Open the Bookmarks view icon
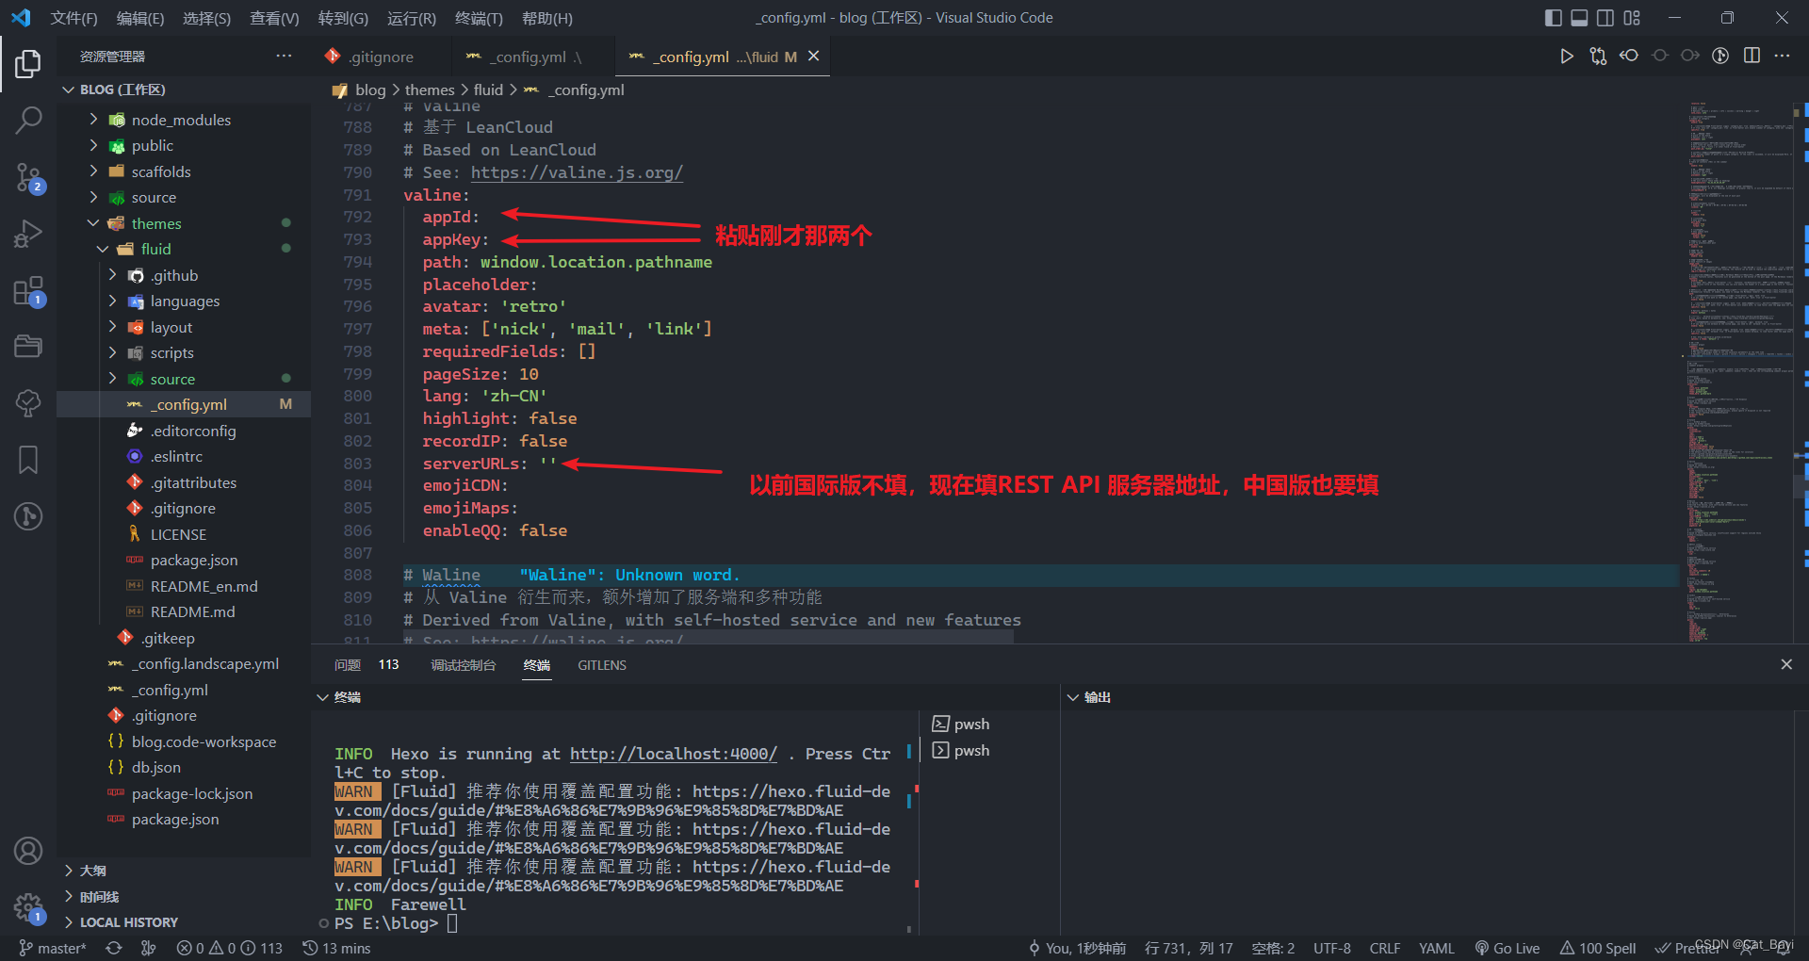The width and height of the screenshot is (1809, 961). 28,460
